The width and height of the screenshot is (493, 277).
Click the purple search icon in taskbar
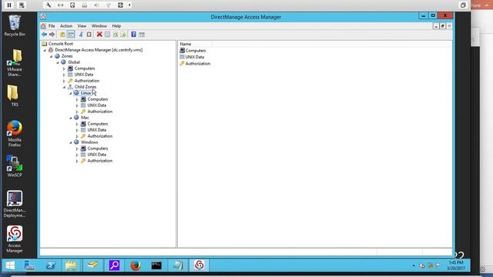click(x=114, y=265)
